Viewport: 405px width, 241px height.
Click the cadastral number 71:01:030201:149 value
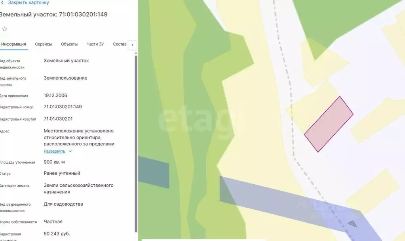coord(63,107)
